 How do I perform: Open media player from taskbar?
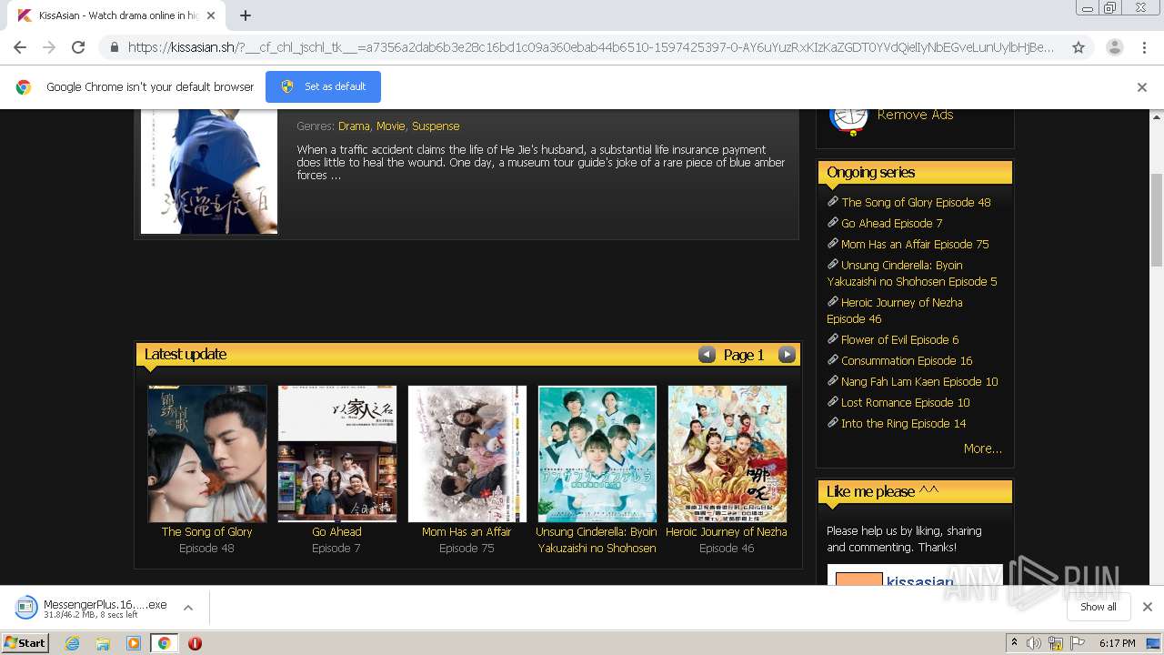[134, 643]
